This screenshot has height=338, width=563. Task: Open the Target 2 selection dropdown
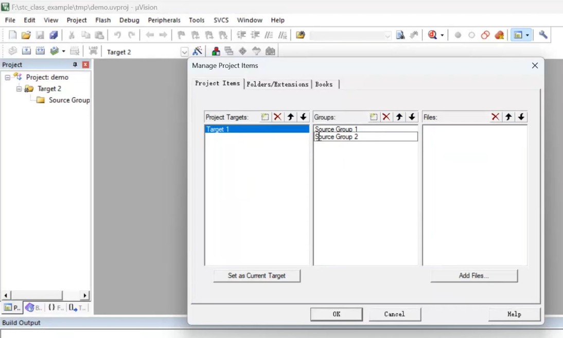[x=184, y=52]
